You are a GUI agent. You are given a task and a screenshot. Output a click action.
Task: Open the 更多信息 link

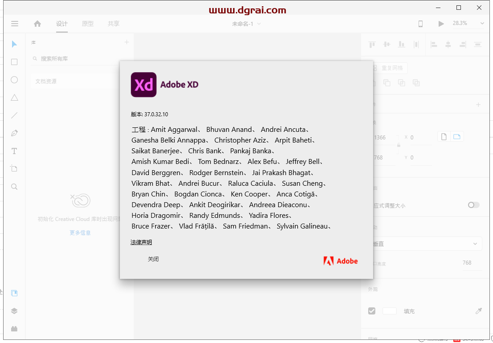pyautogui.click(x=80, y=233)
